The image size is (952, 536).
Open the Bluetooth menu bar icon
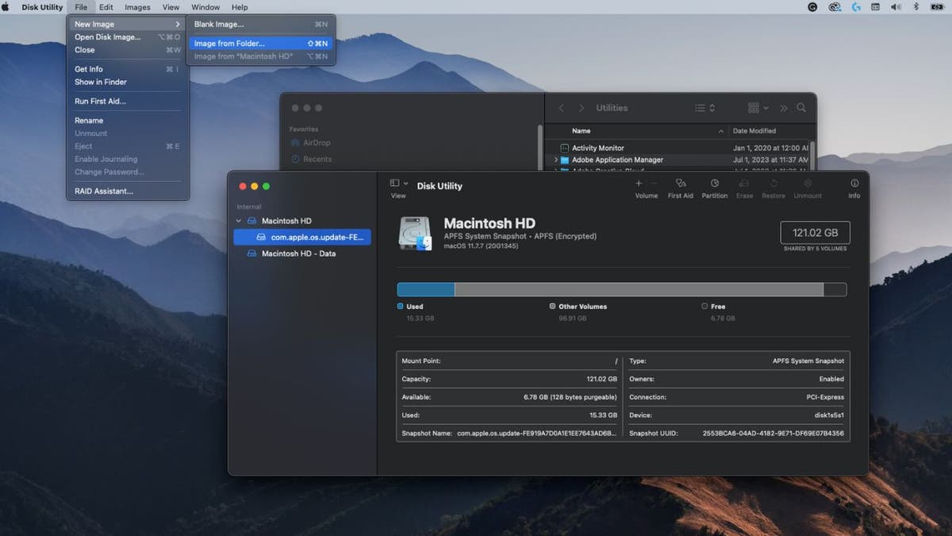click(x=916, y=7)
